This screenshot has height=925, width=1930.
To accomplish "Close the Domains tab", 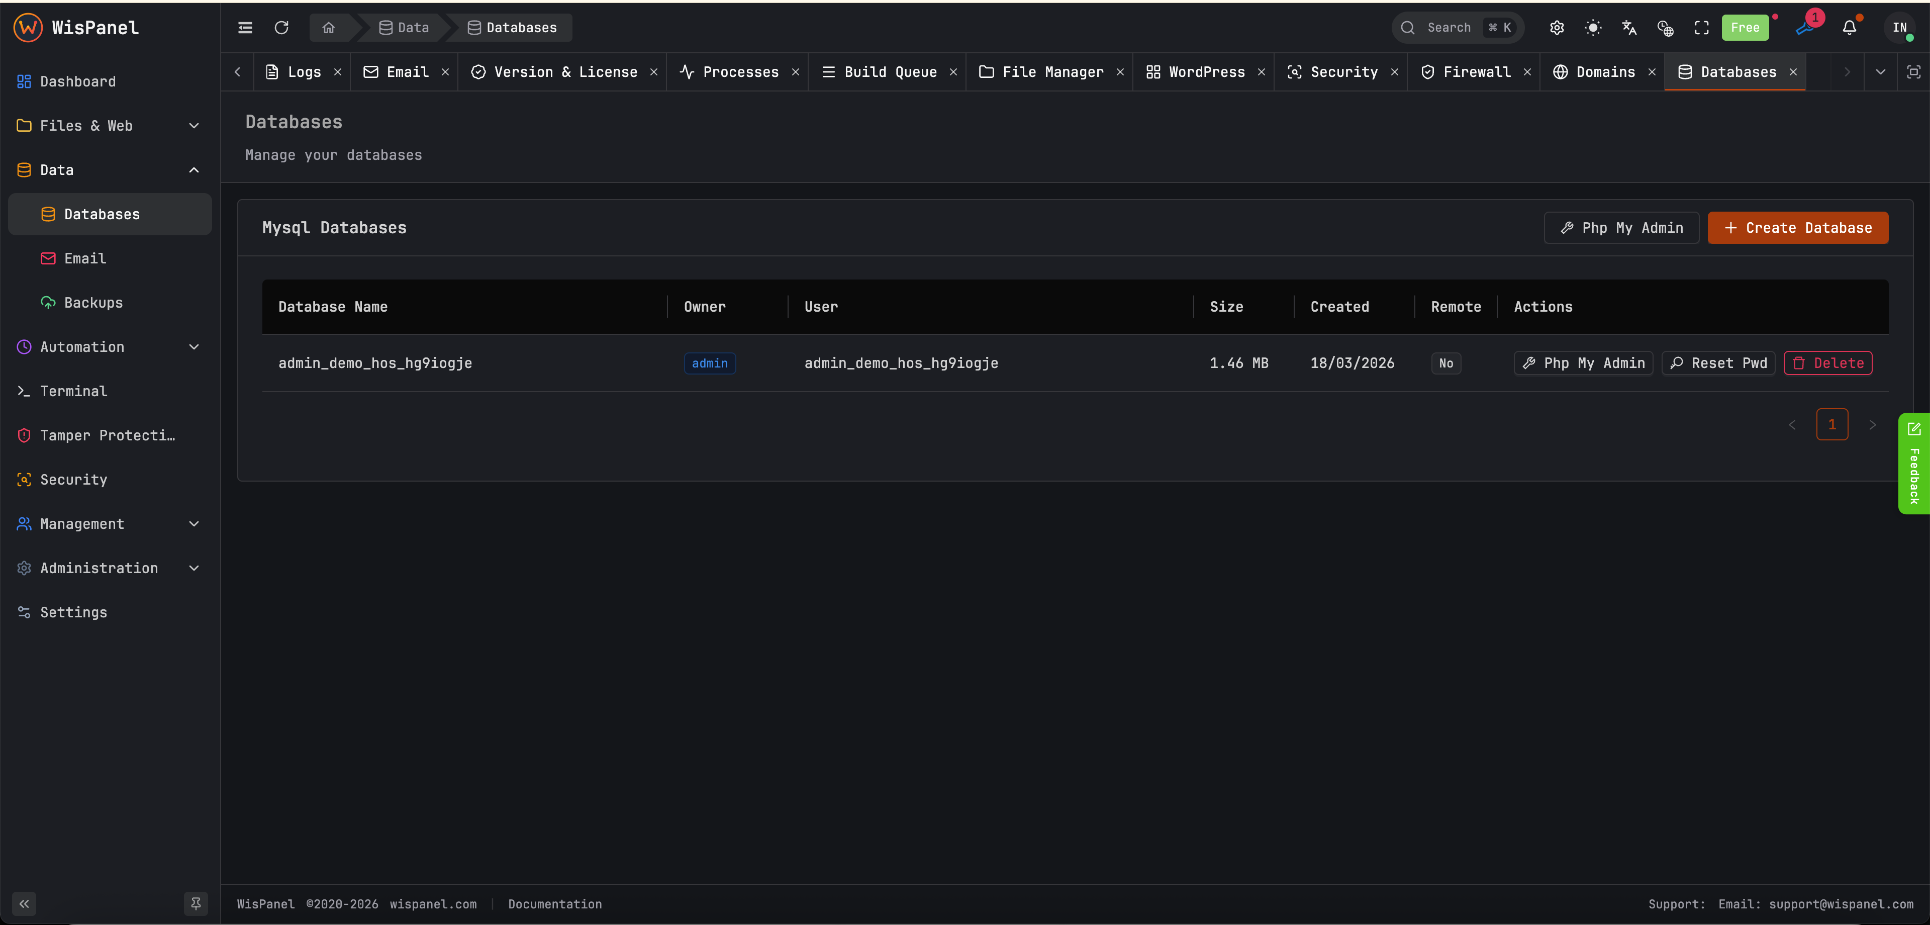I will click(1651, 72).
